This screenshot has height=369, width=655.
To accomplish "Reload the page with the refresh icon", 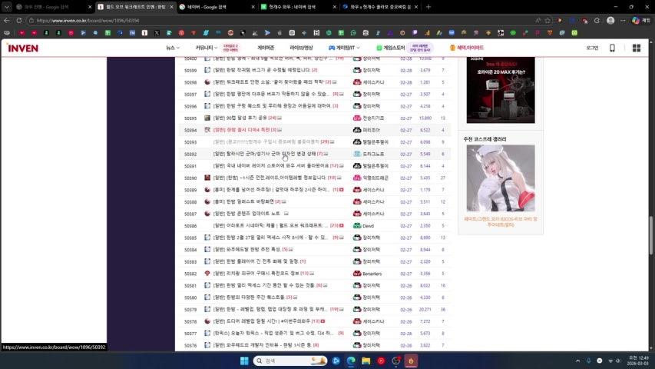I will click(18, 21).
